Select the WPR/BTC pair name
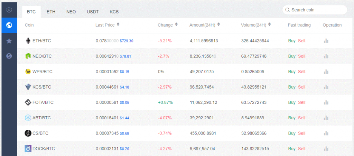Viewport: 354px width, 156px height. [43, 72]
